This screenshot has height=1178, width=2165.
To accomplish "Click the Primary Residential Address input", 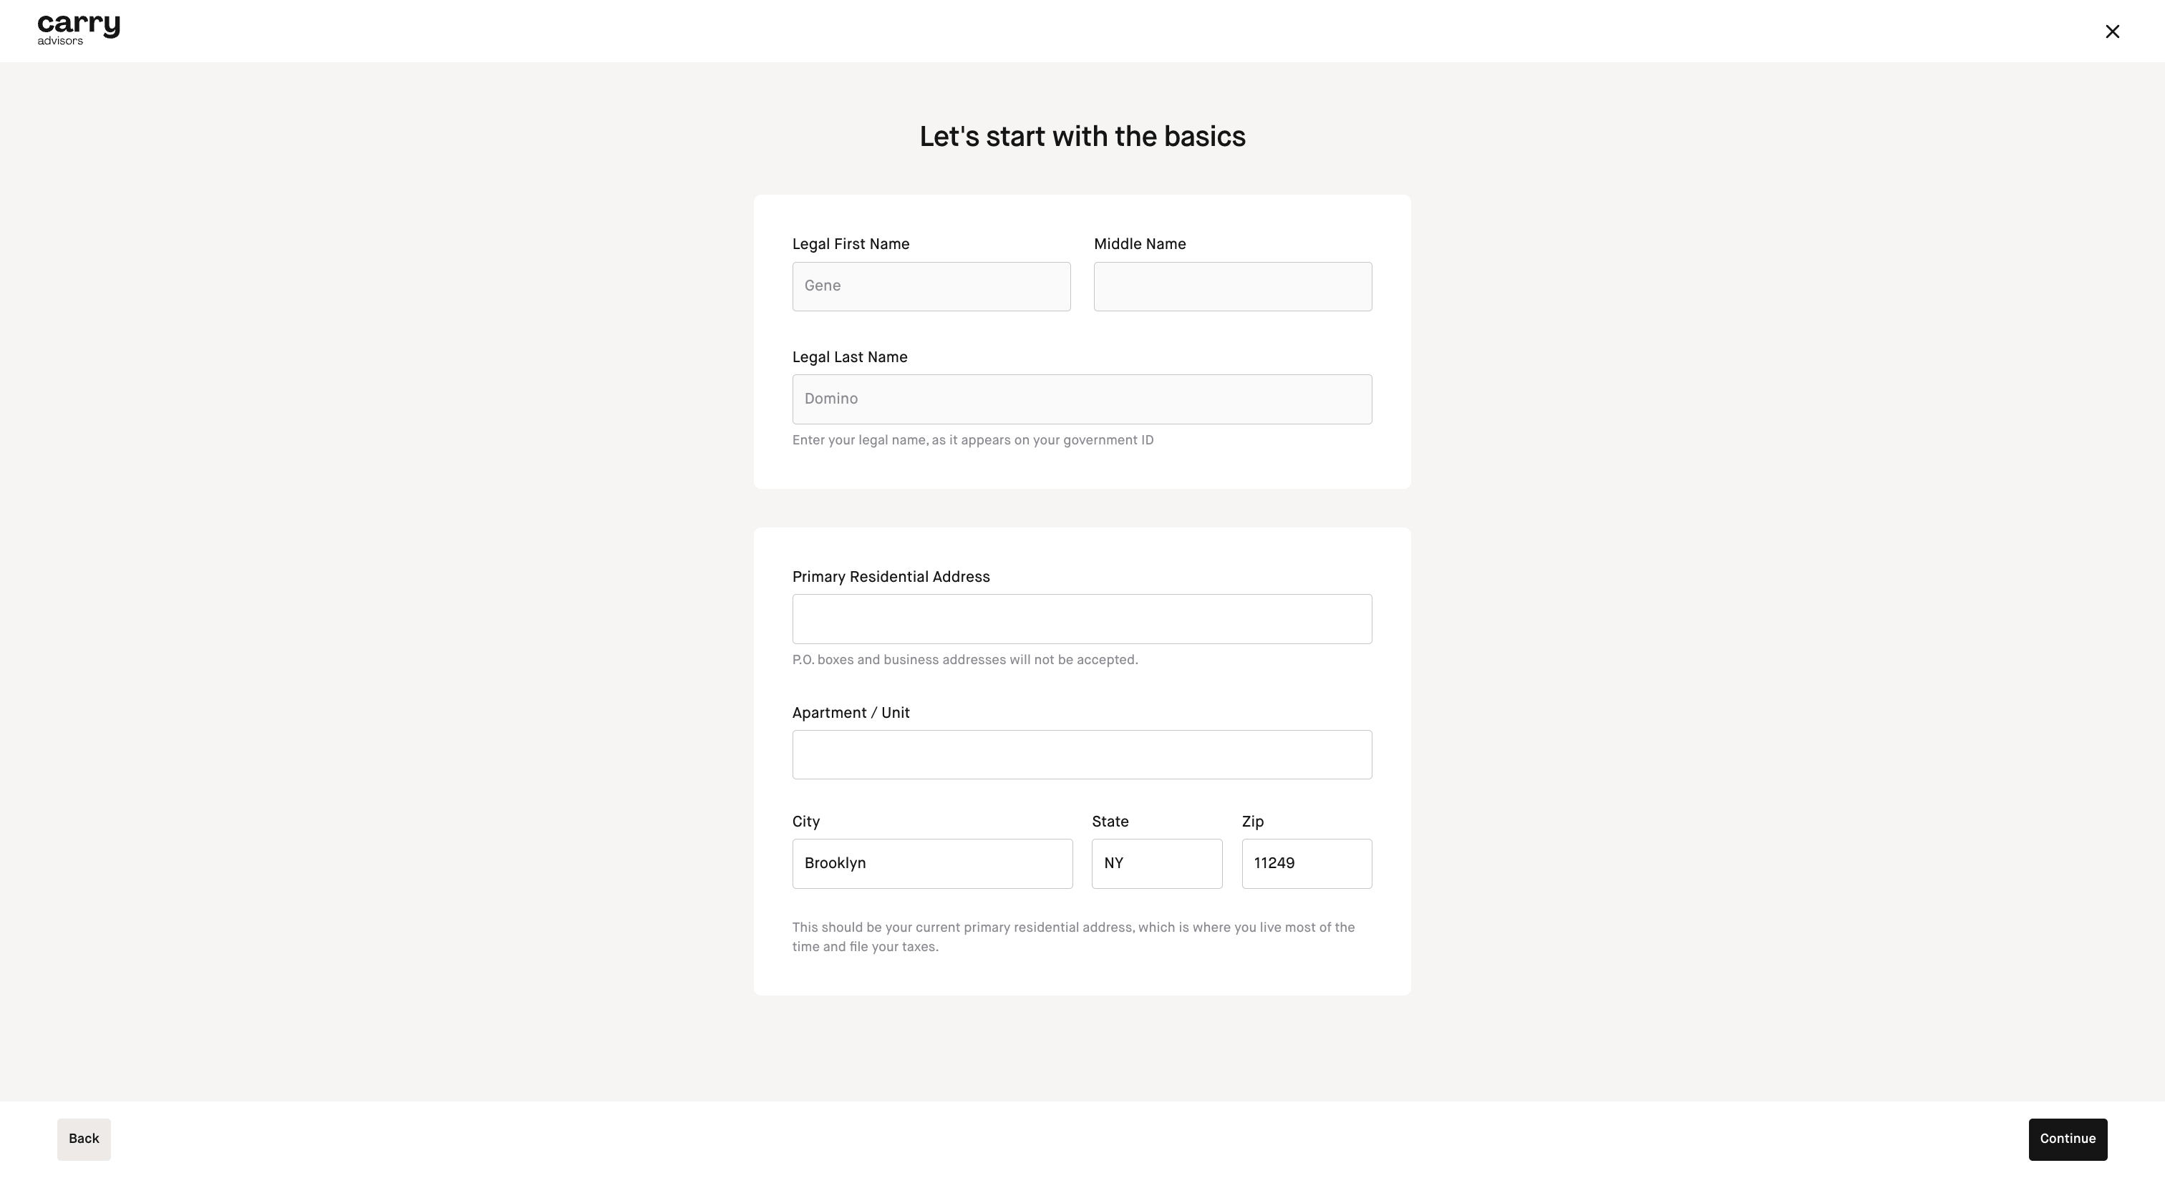I will coord(1082,619).
